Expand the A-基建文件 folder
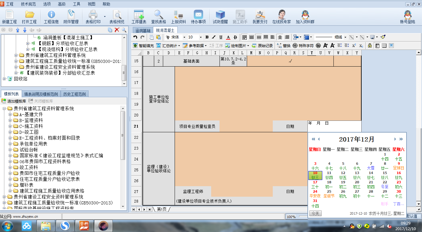Screen dimensions: 422x232 tap(11, 114)
